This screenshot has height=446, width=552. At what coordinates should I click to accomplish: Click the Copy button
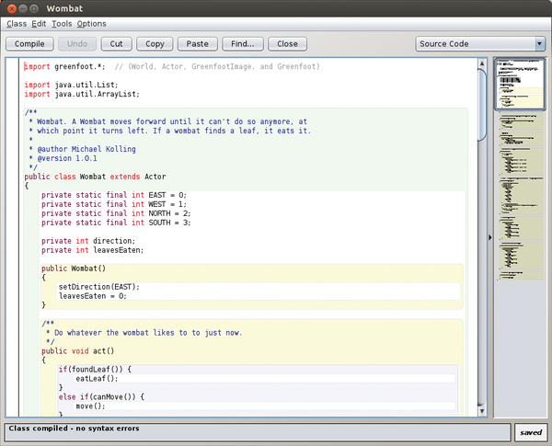(x=155, y=44)
